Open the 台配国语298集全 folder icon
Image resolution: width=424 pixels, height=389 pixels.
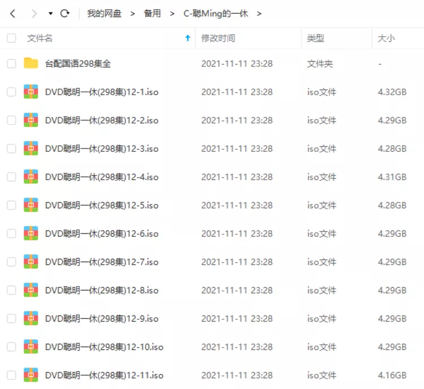31,63
